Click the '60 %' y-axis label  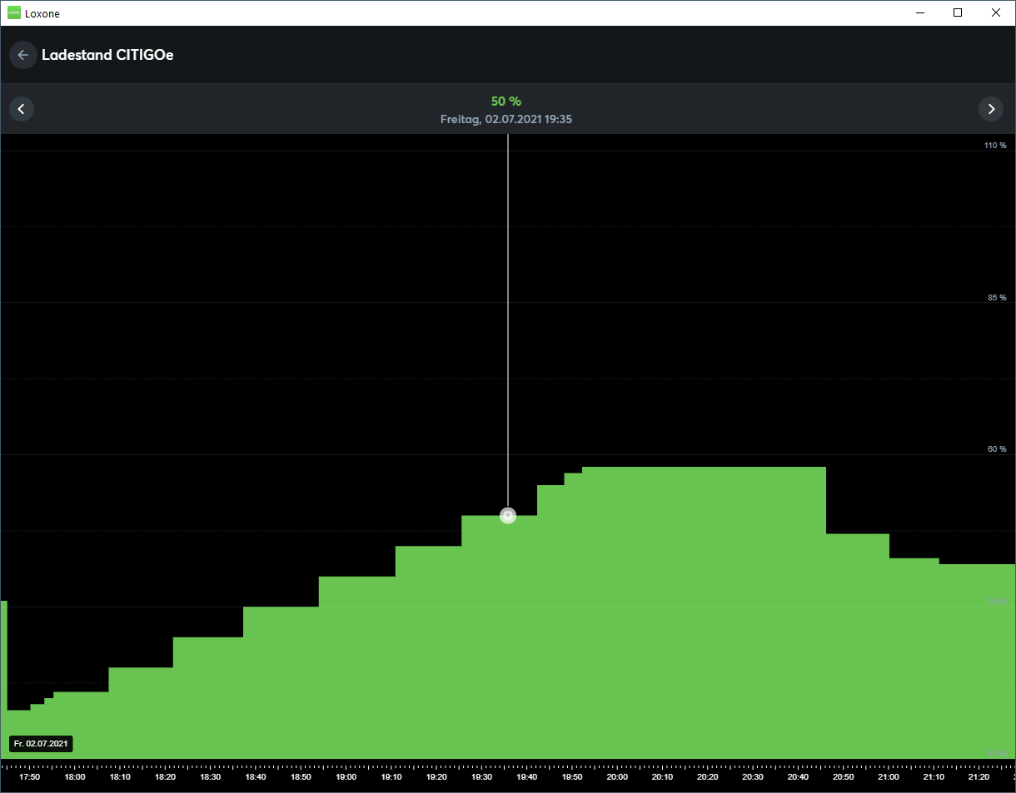[997, 449]
